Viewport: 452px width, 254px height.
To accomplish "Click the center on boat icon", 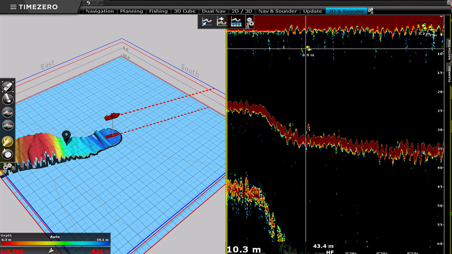I will click(x=8, y=86).
